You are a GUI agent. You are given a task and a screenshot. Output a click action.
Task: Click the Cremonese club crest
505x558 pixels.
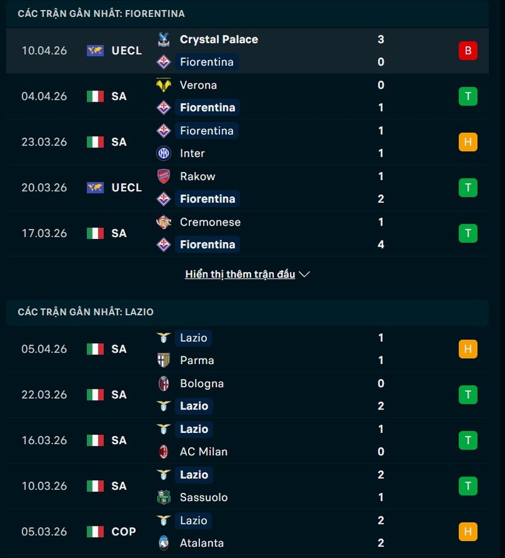point(163,222)
